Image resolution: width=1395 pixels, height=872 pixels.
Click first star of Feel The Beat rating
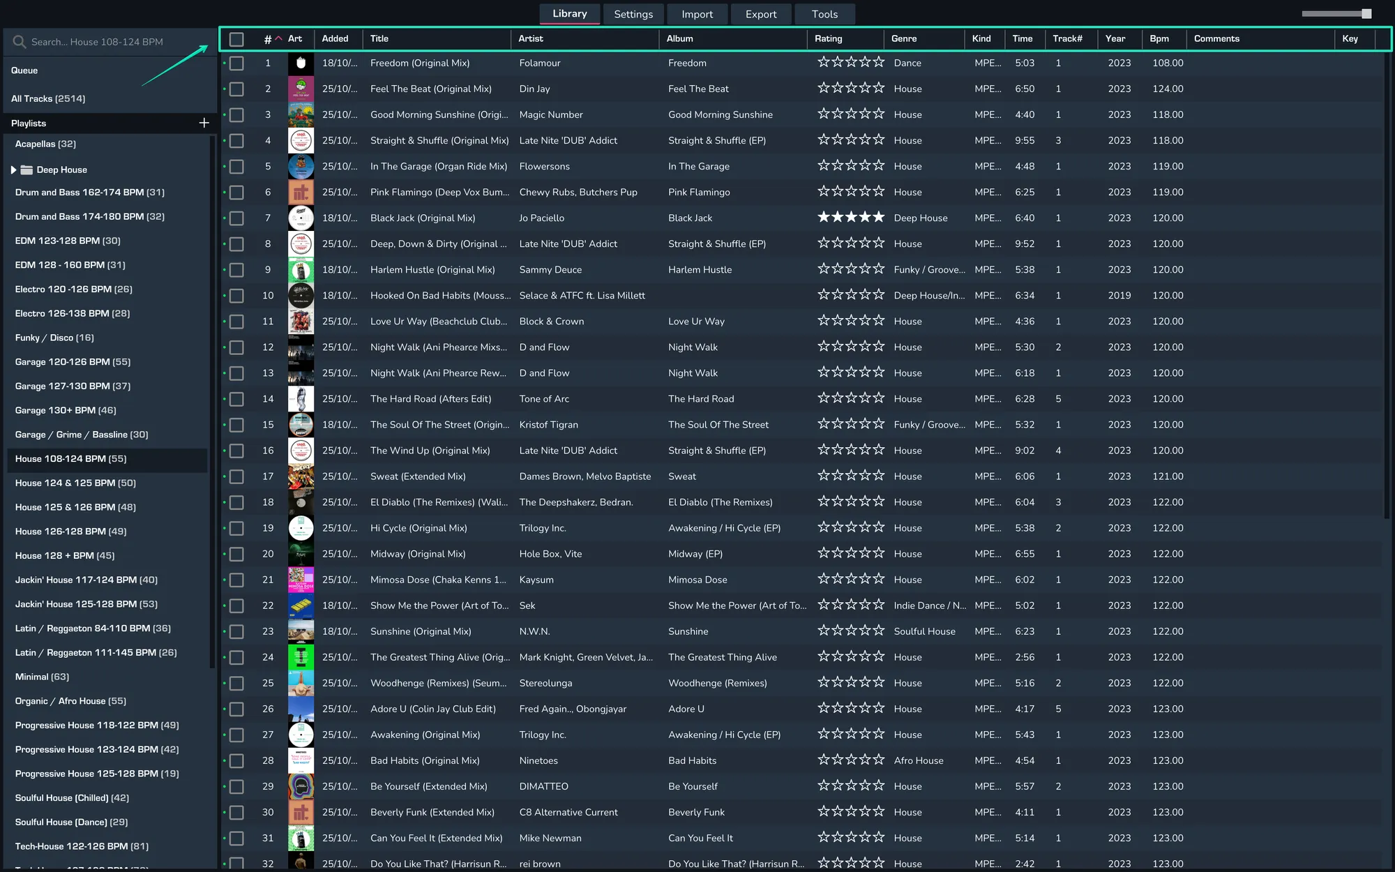click(x=824, y=89)
